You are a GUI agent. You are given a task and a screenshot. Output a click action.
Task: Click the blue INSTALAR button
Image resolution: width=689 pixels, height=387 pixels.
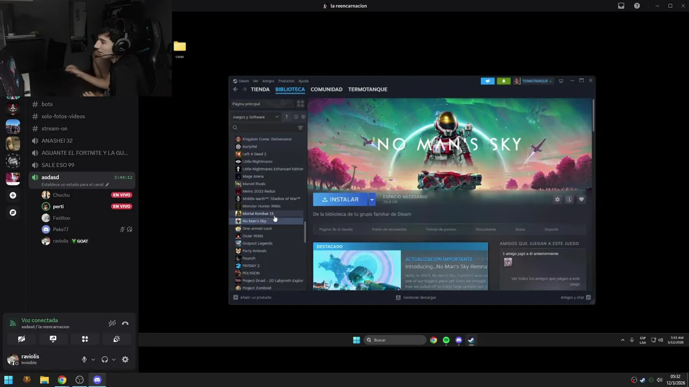click(340, 199)
